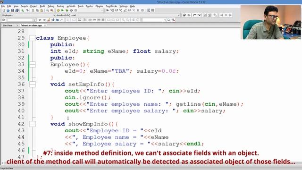
Task: Open the Search menu
Action: coord(24,6)
